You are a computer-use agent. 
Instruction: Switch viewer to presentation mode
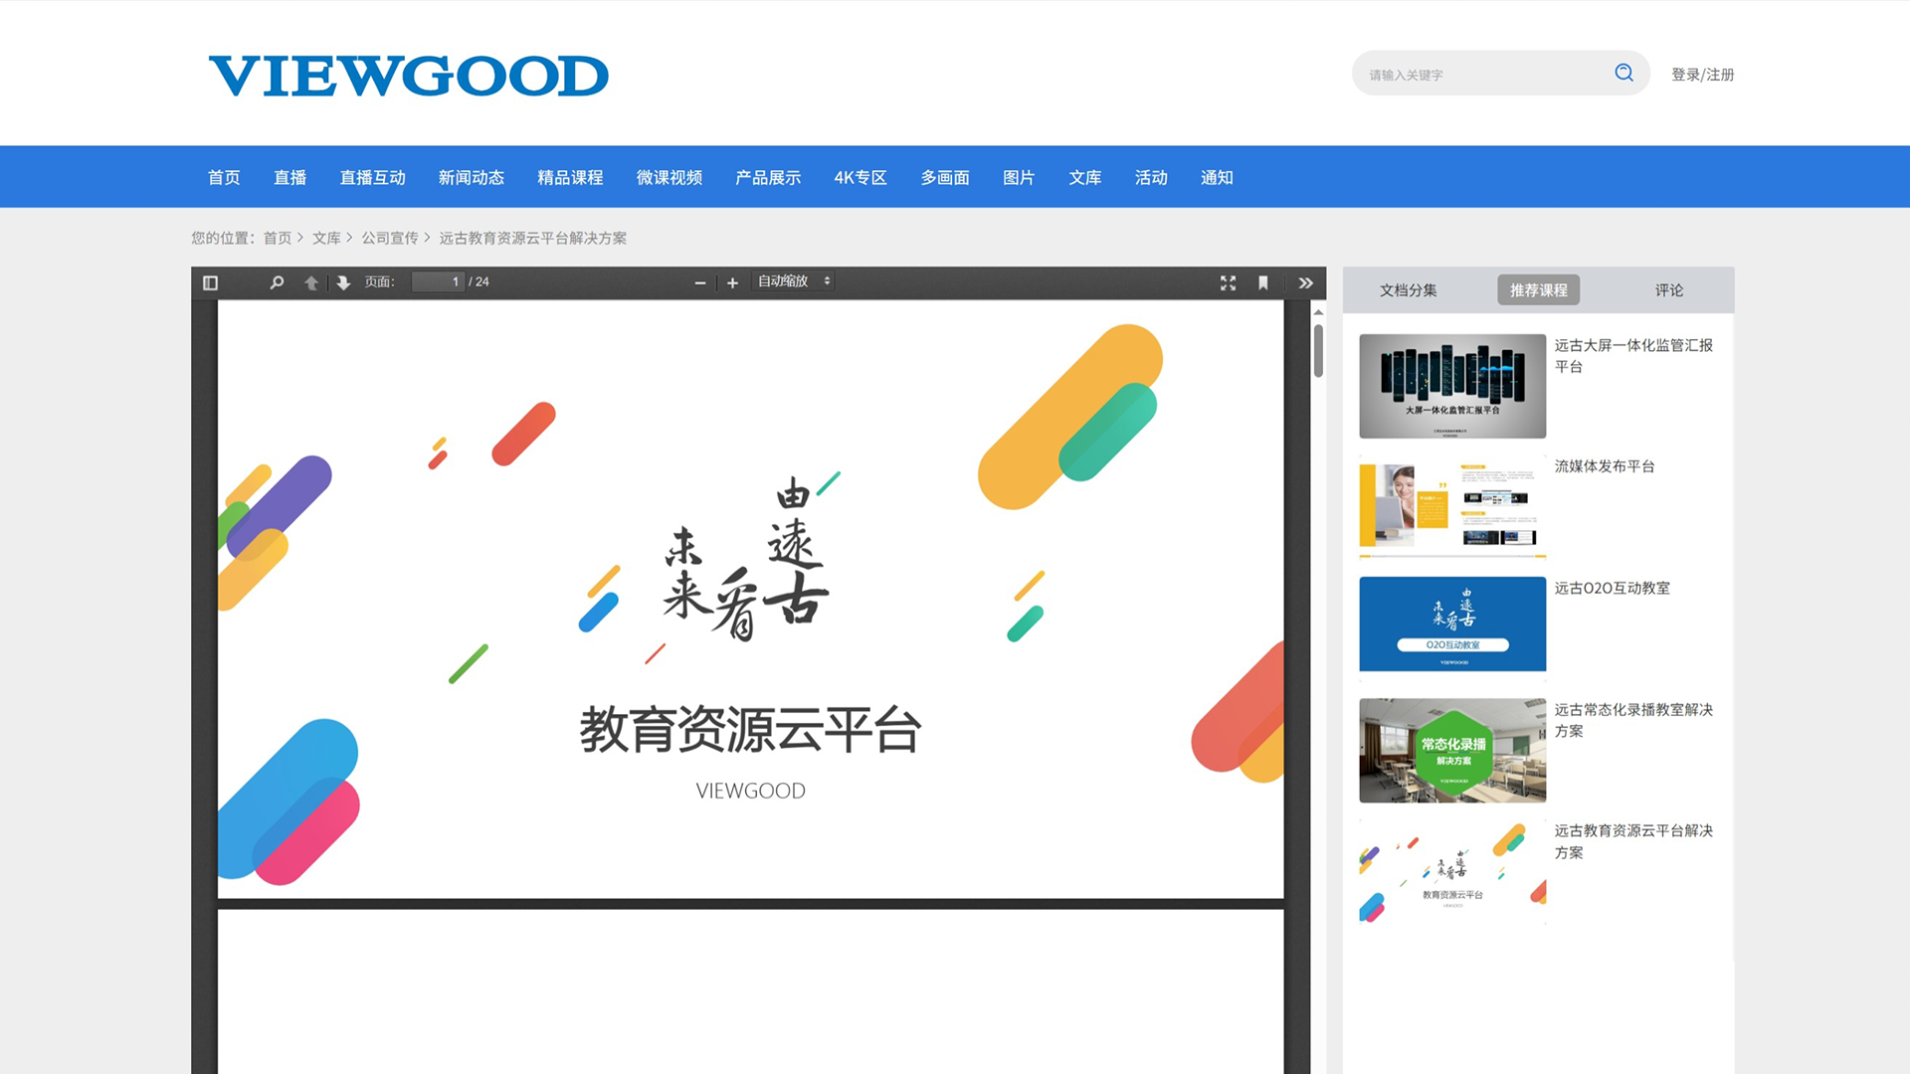1228,282
